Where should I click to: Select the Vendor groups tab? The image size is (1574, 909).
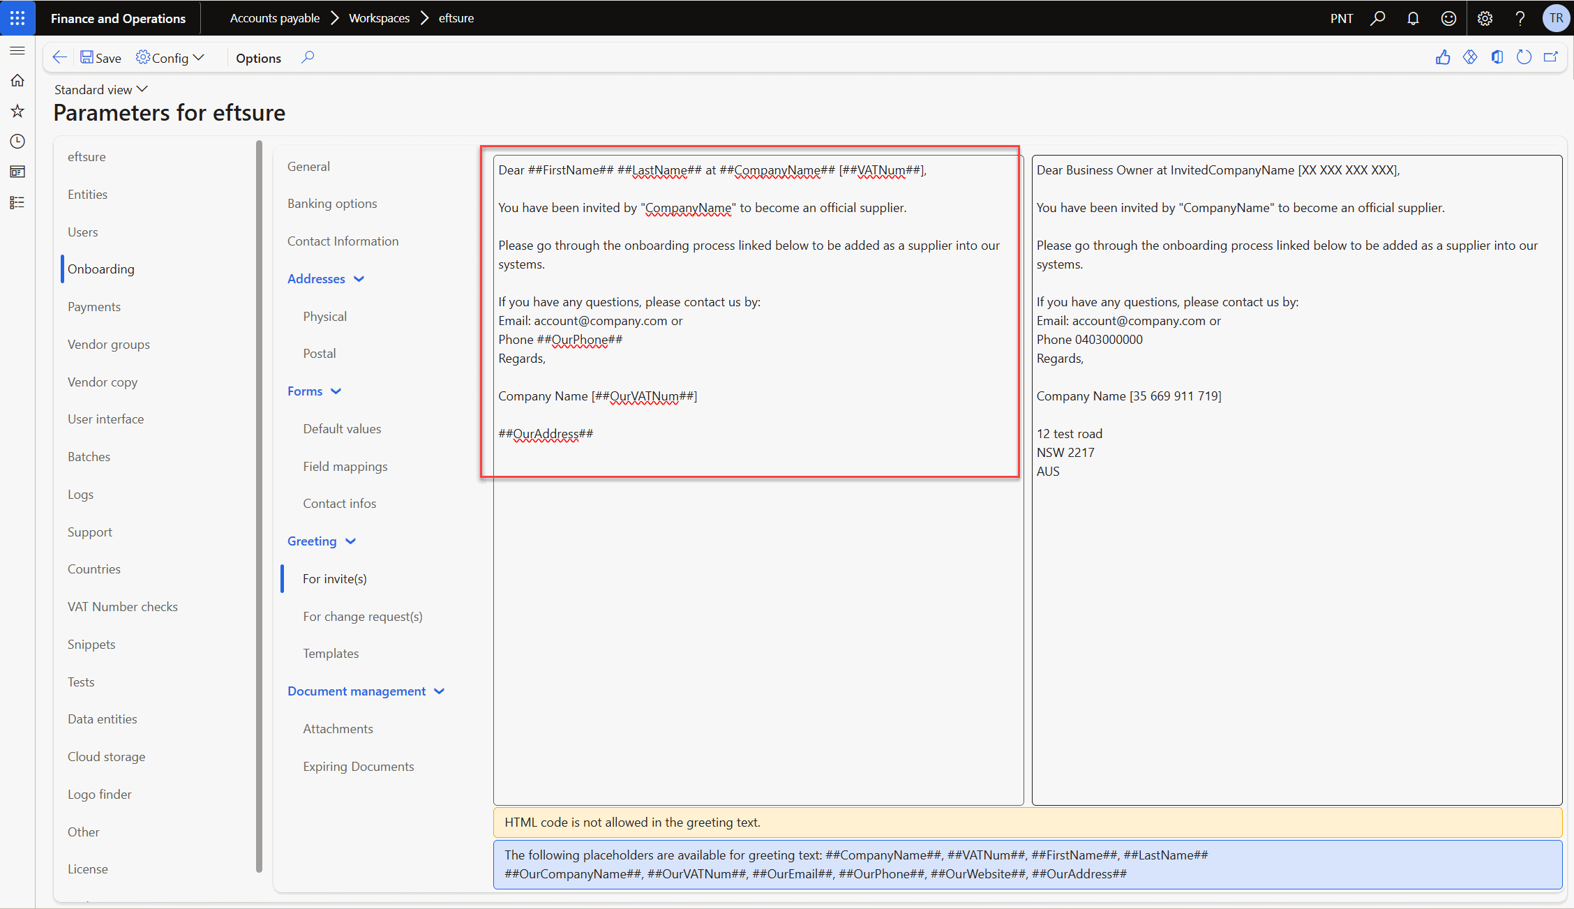(109, 345)
